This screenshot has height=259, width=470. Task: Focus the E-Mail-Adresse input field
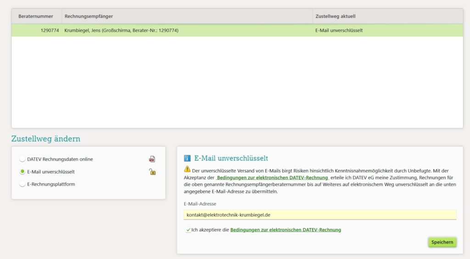tap(319, 215)
